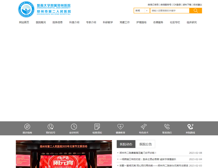The image size is (218, 168).
Task: Click the 健康教育 heart icon
Action: coord(120,127)
